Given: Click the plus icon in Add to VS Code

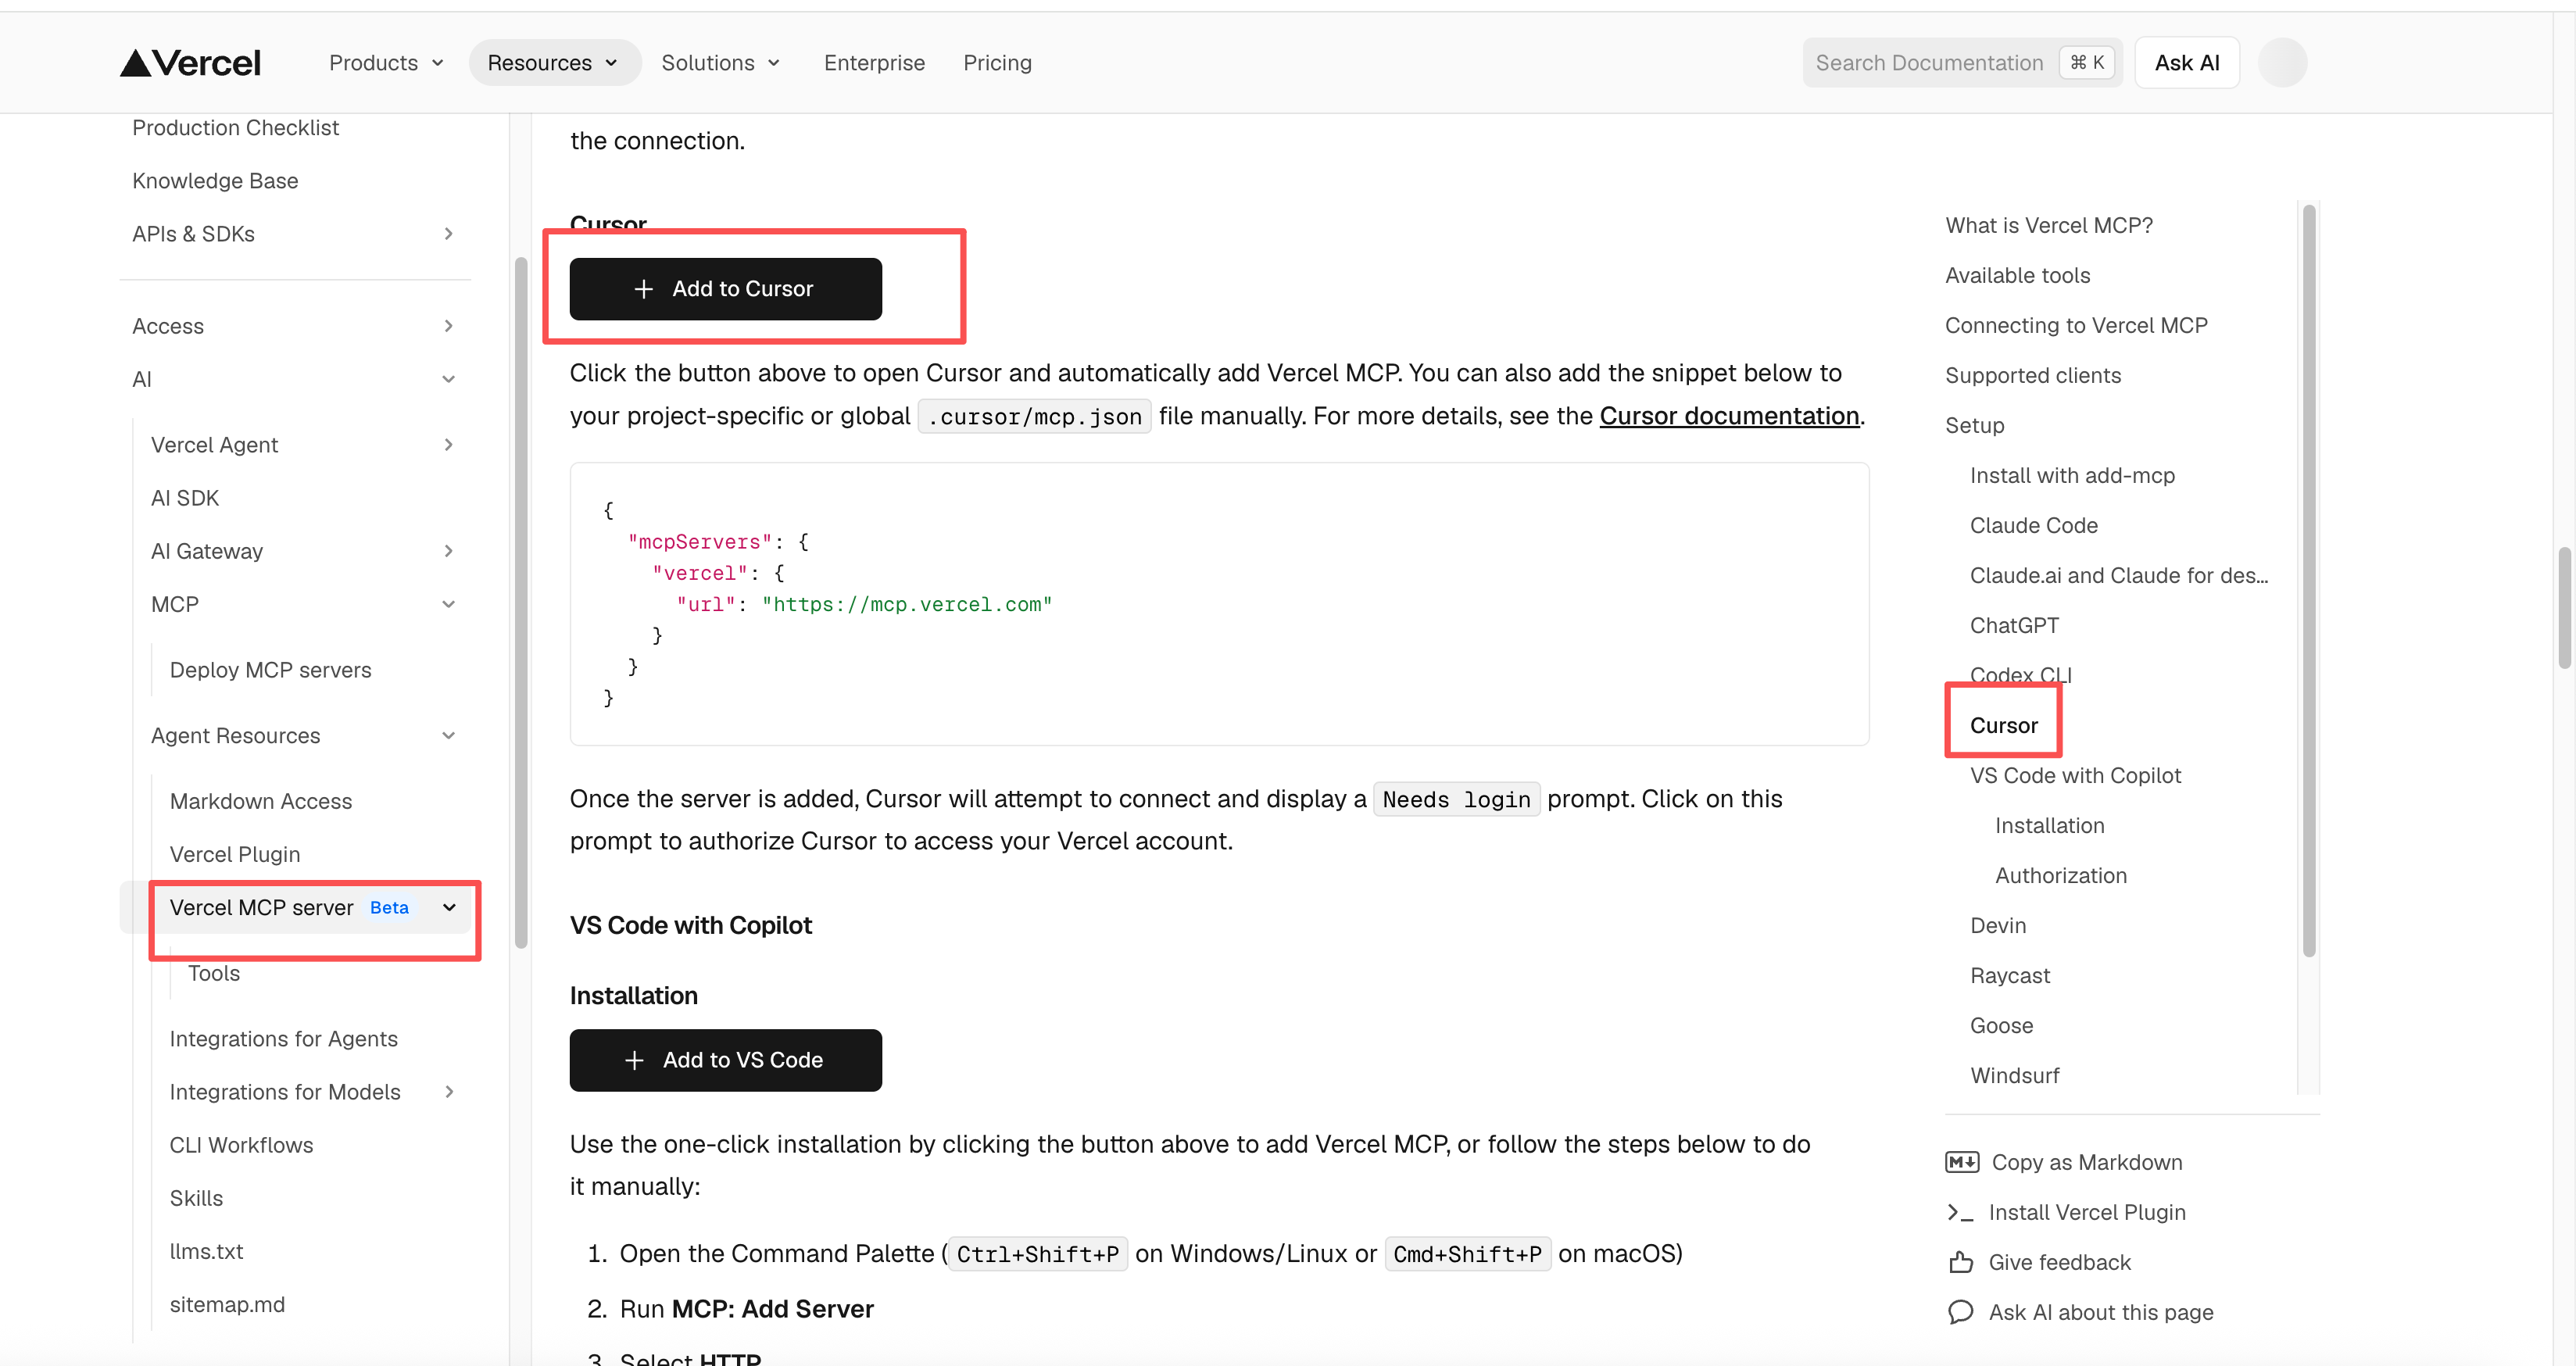Looking at the screenshot, I should click(634, 1060).
